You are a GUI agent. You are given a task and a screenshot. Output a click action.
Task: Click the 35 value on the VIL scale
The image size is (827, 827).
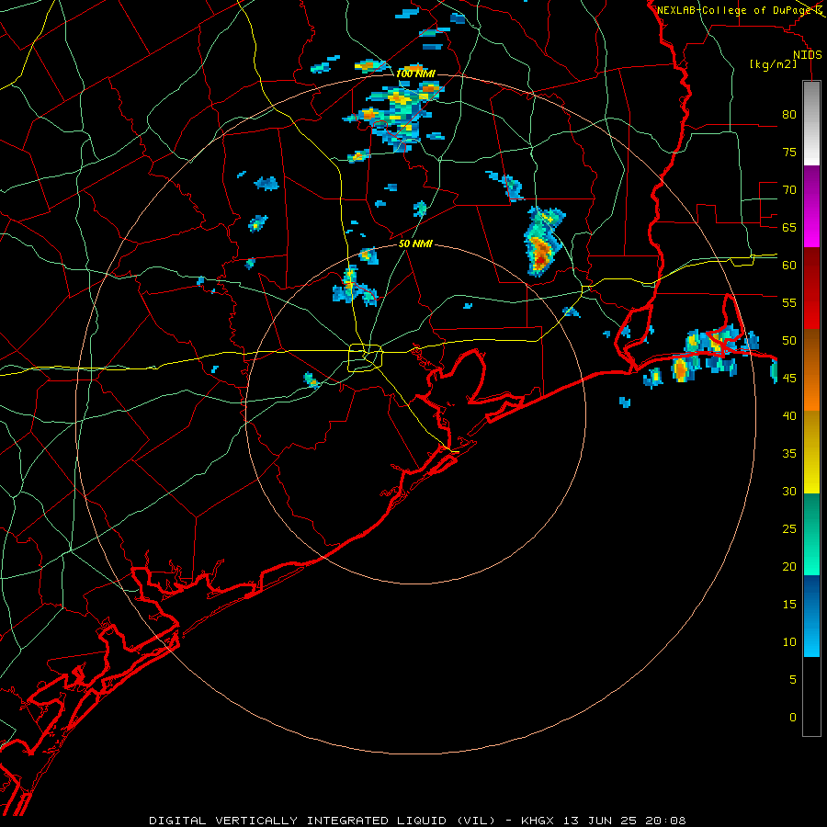coord(789,454)
